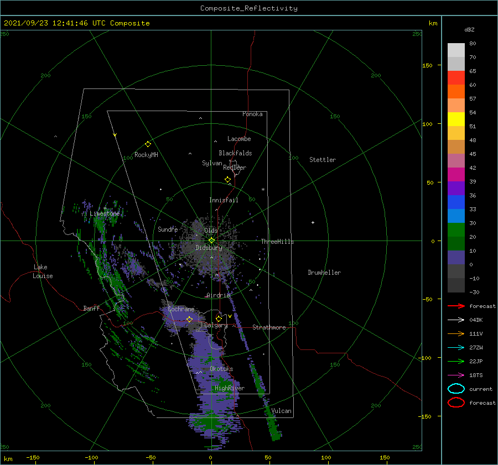This screenshot has height=465, width=498.
Task: Pick the dark green 10-20 dBZ swatch
Action: (456, 244)
